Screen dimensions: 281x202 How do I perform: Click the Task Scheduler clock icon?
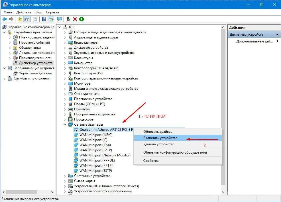[x=15, y=37]
